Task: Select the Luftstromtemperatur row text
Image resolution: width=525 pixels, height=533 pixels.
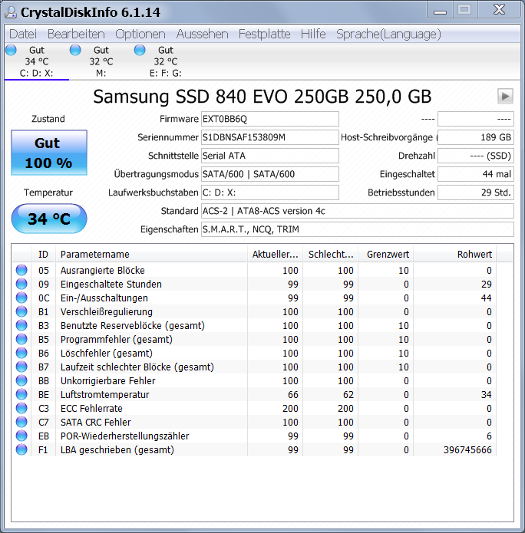Action: 105,394
